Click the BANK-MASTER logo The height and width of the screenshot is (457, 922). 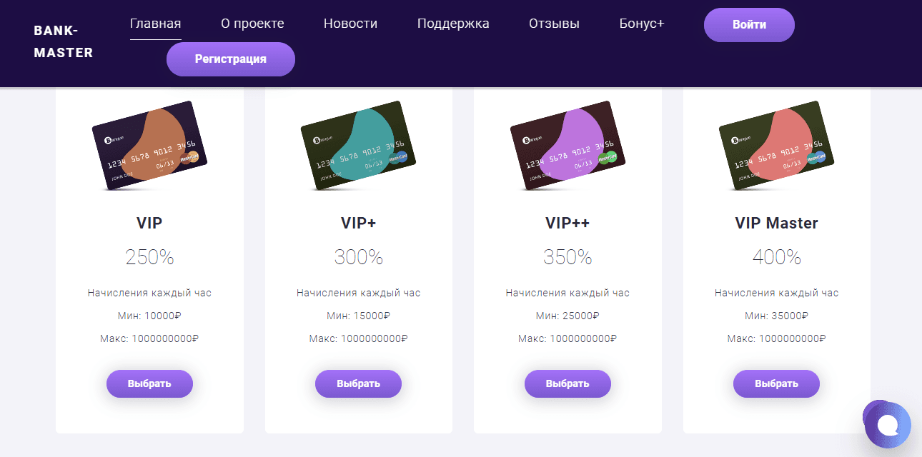click(x=63, y=41)
